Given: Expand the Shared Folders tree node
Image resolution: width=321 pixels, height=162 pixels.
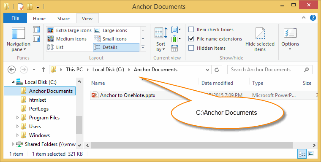Looking at the screenshot, I should 14,144.
